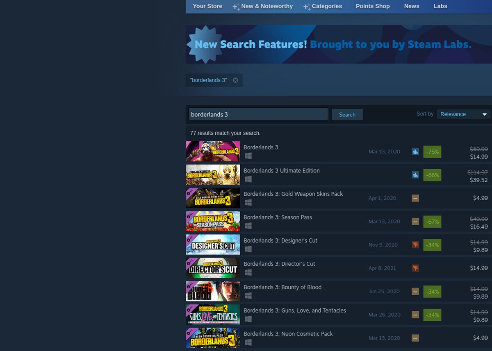
Task: Click Borderlands 3 Ultimate Edition title
Action: pos(282,171)
